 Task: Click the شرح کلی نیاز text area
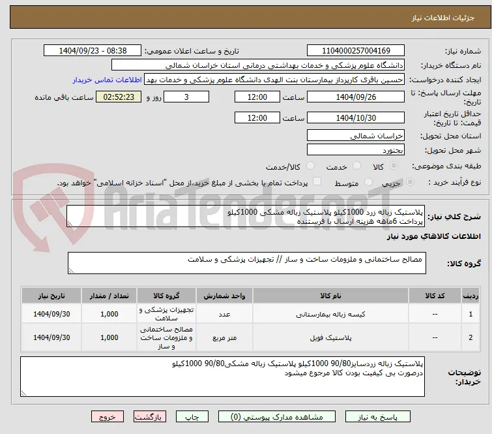tap(246, 216)
